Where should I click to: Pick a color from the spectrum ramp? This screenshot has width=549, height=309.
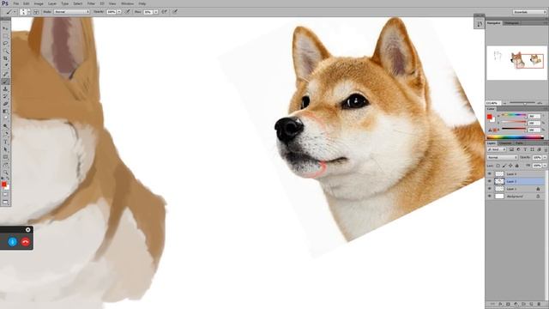515,137
